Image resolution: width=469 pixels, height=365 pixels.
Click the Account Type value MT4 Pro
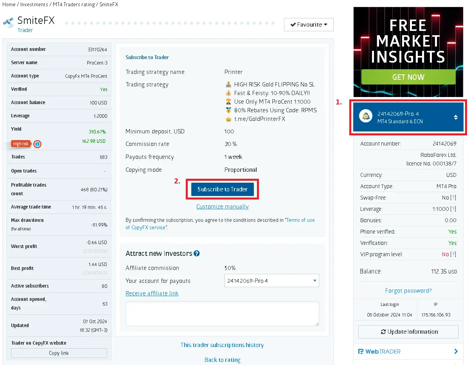coord(446,186)
